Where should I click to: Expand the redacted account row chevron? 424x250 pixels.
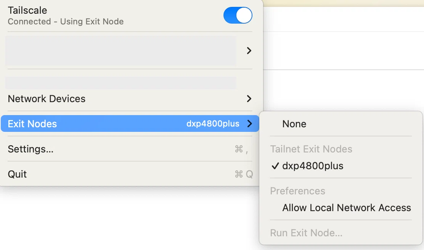click(x=249, y=51)
